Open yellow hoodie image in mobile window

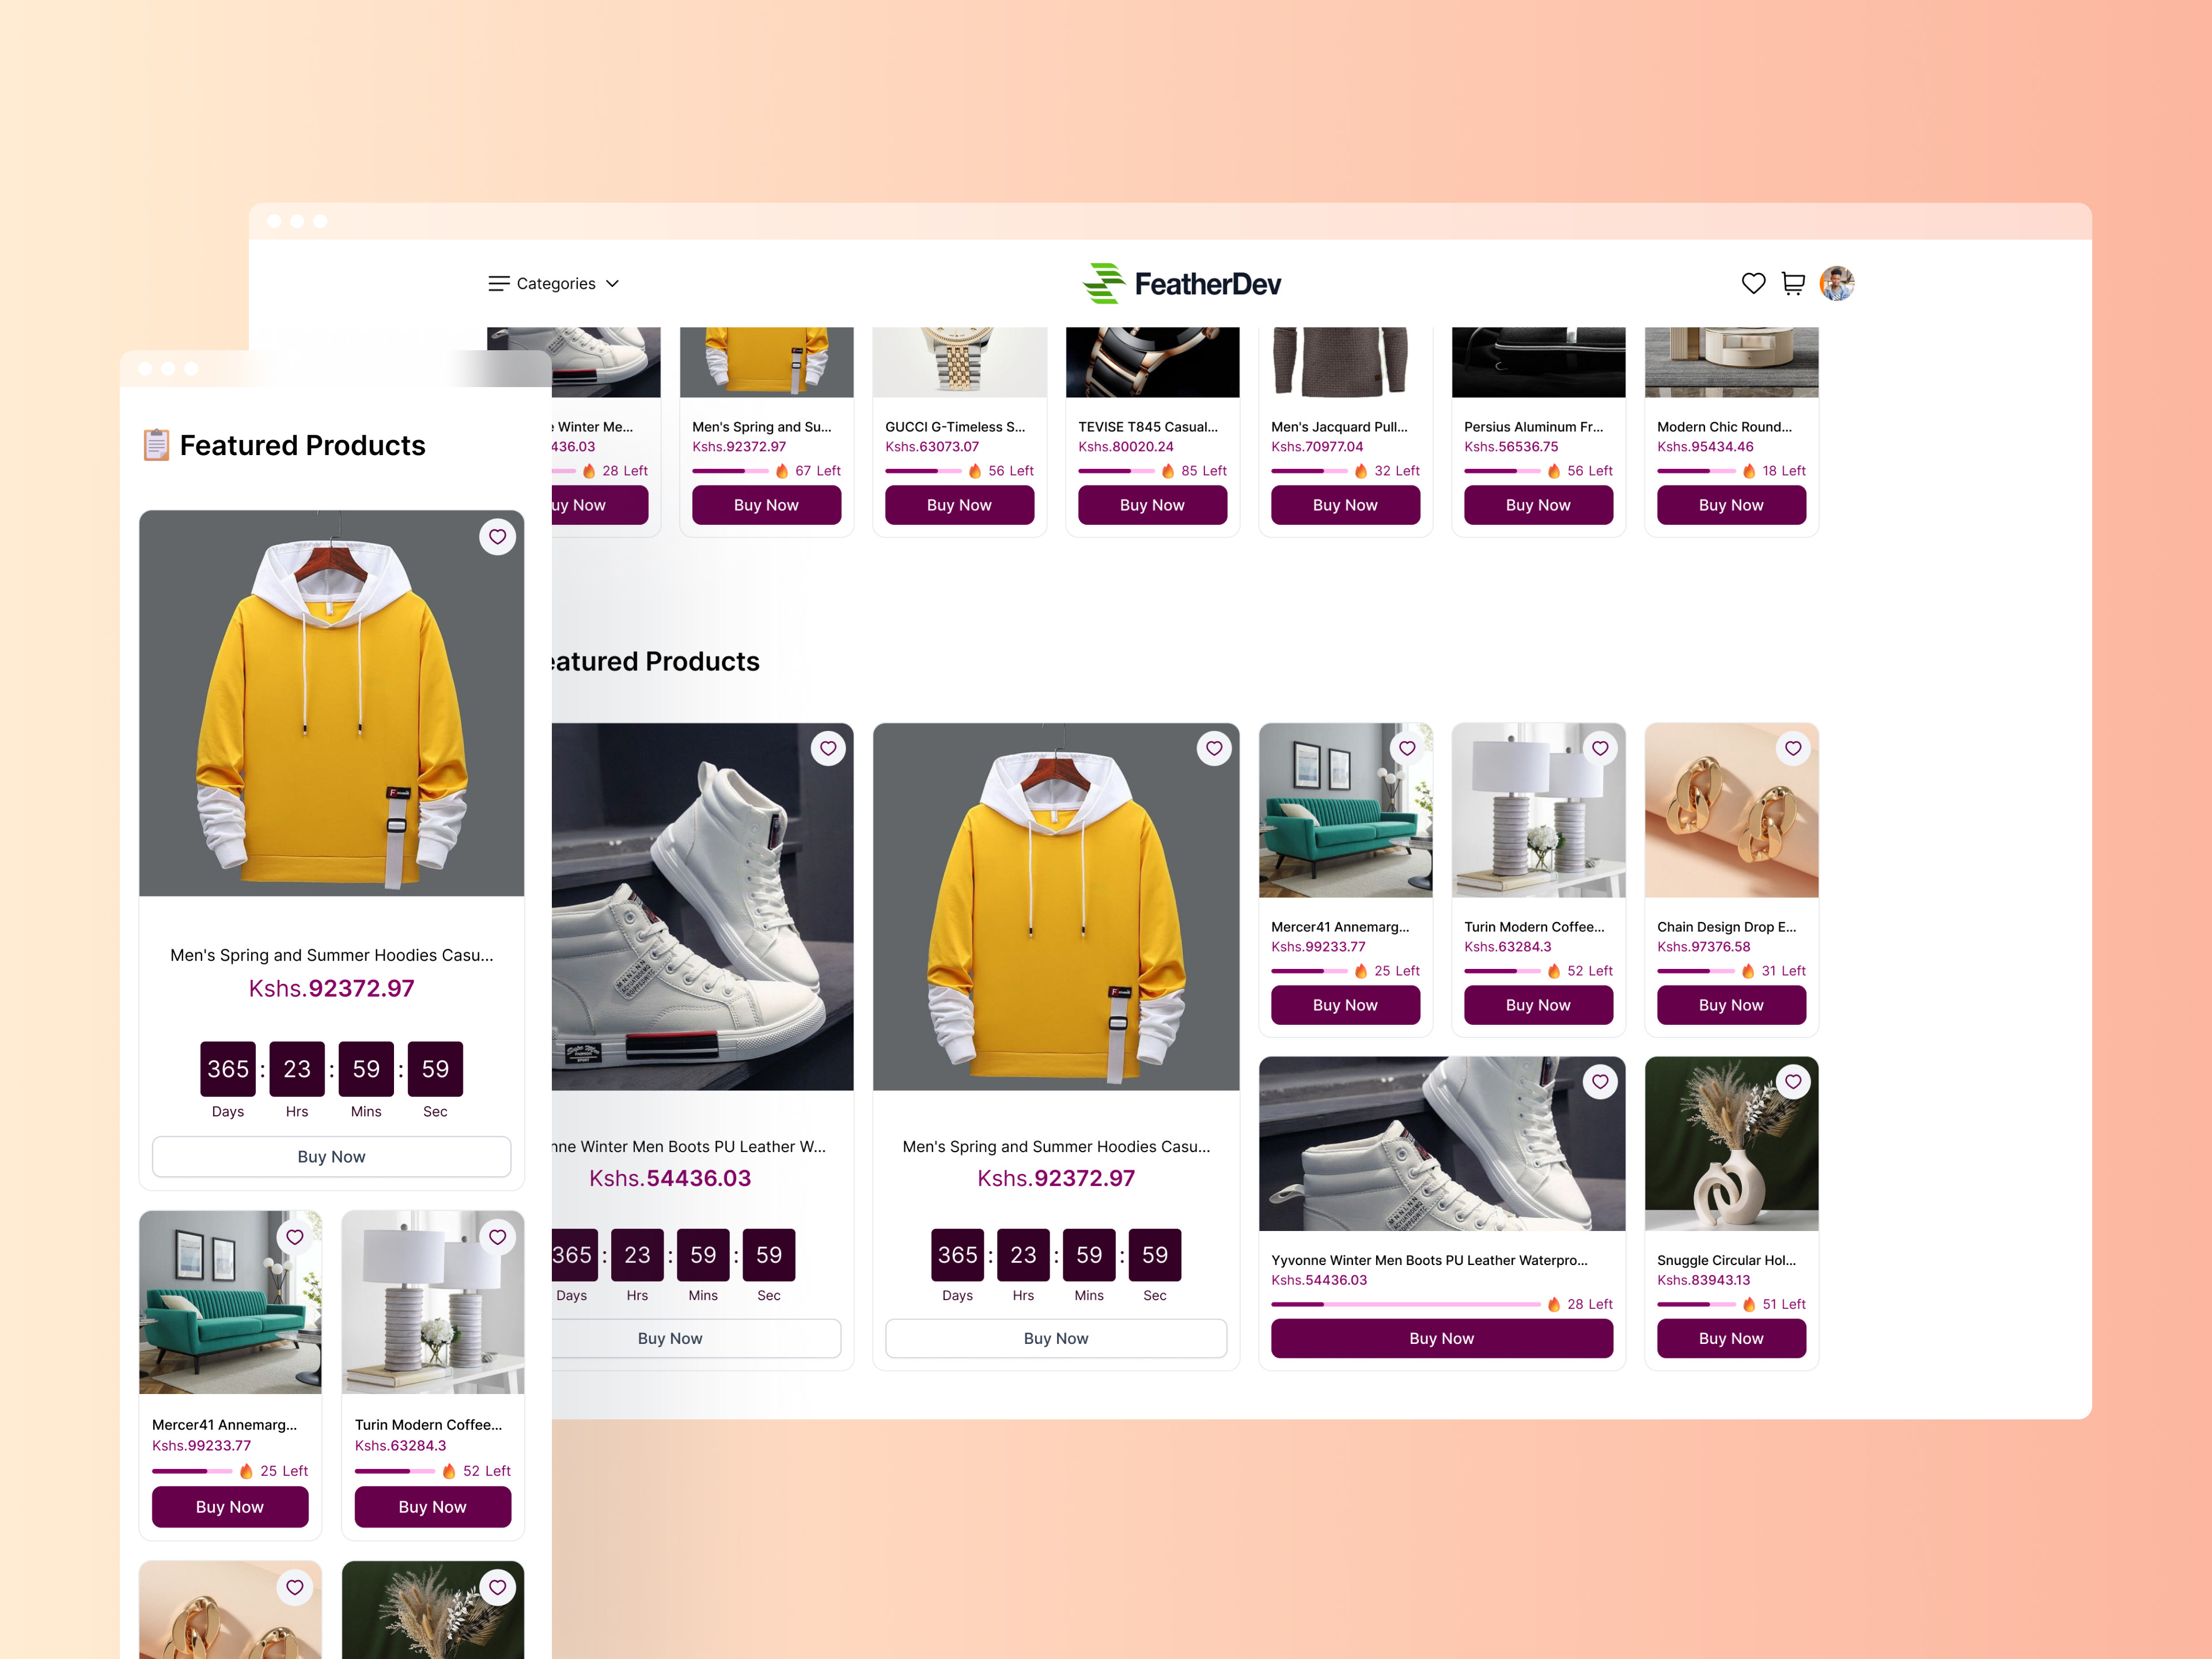(x=331, y=703)
